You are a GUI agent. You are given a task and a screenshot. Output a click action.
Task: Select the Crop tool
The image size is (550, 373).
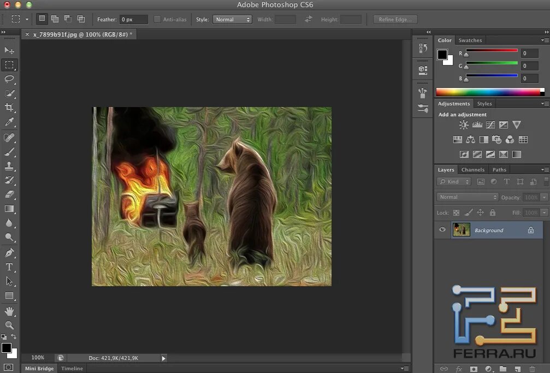pos(9,108)
